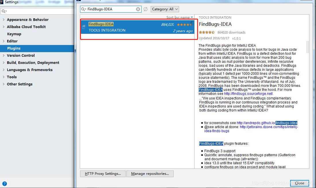The image size is (316, 188).
Task: Expand Version Control section arrow
Action: (4, 55)
